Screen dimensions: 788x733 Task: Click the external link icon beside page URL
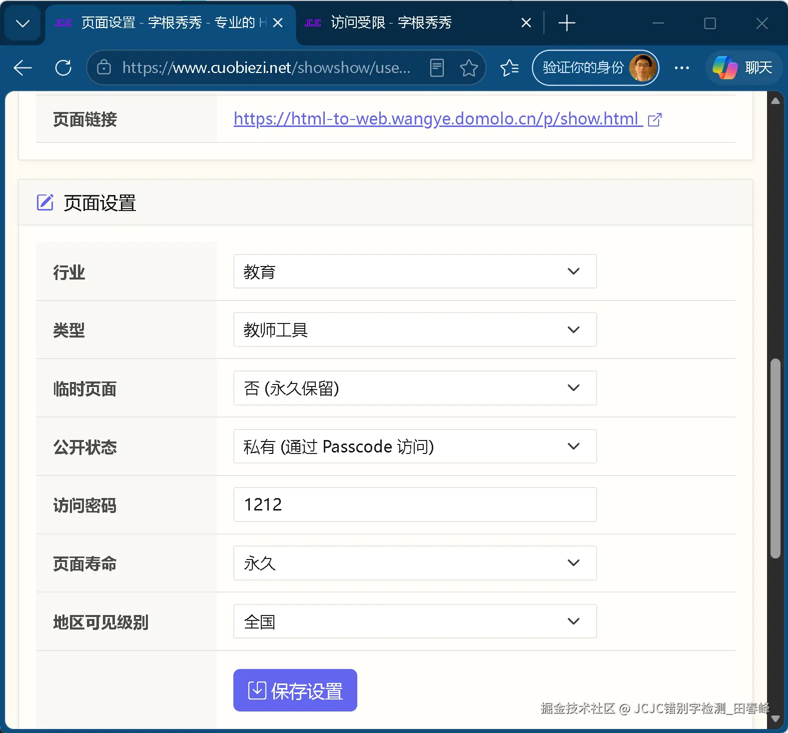[655, 119]
